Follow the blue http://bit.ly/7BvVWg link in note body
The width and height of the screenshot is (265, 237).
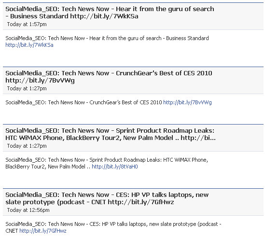[187, 102]
